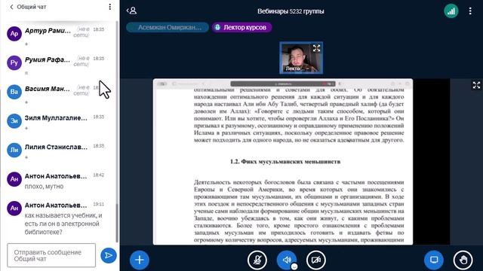Click heading 1.2. Фикх мусульманских меньшинств
Image resolution: width=483 pixels, height=271 pixels.
[x=285, y=162]
